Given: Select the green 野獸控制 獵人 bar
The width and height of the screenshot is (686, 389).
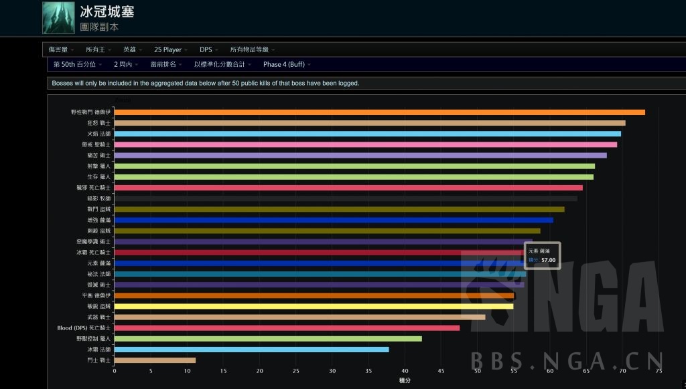Looking at the screenshot, I should tap(268, 338).
